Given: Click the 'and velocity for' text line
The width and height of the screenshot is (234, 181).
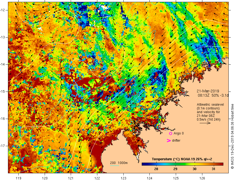Looking at the screenshot, I should (208, 112).
